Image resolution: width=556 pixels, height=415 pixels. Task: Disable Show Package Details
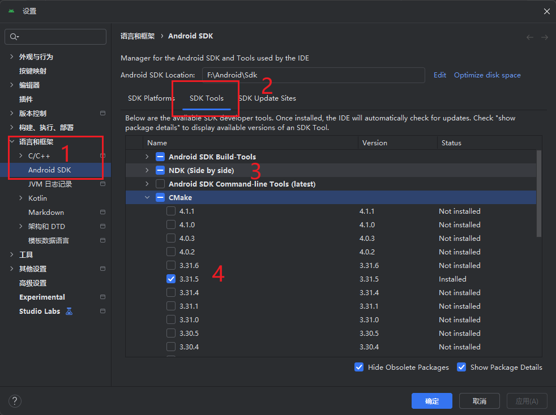[x=461, y=367]
